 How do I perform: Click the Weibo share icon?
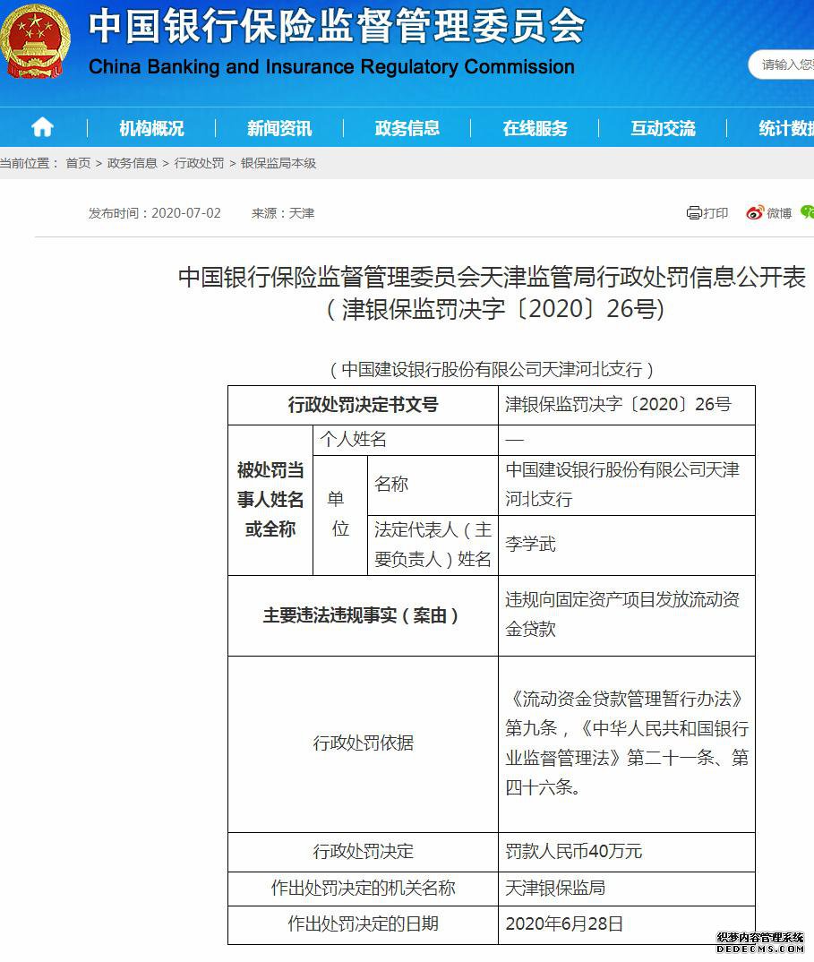coord(755,213)
